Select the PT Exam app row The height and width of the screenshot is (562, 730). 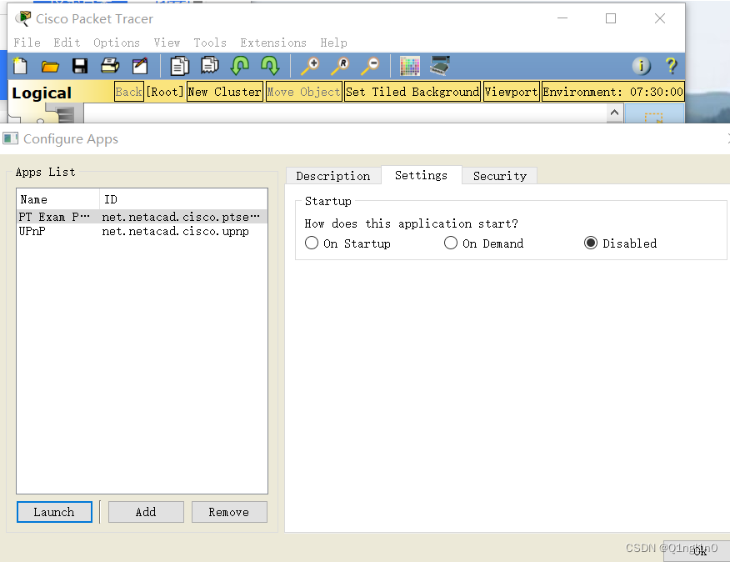pos(142,217)
